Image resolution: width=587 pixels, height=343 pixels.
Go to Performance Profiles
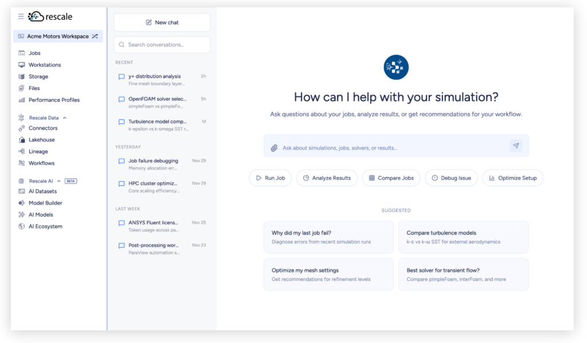pos(54,100)
